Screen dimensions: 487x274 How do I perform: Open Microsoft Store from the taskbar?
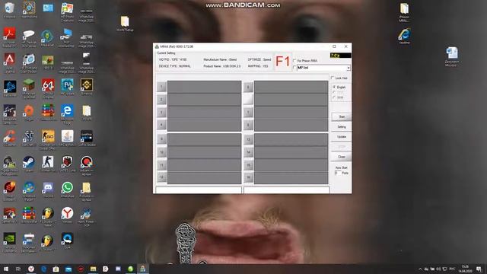[x=56, y=269]
